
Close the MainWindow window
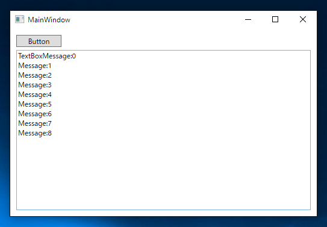[303, 20]
